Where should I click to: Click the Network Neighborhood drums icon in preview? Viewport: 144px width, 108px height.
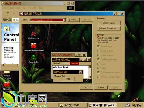pos(33,46)
